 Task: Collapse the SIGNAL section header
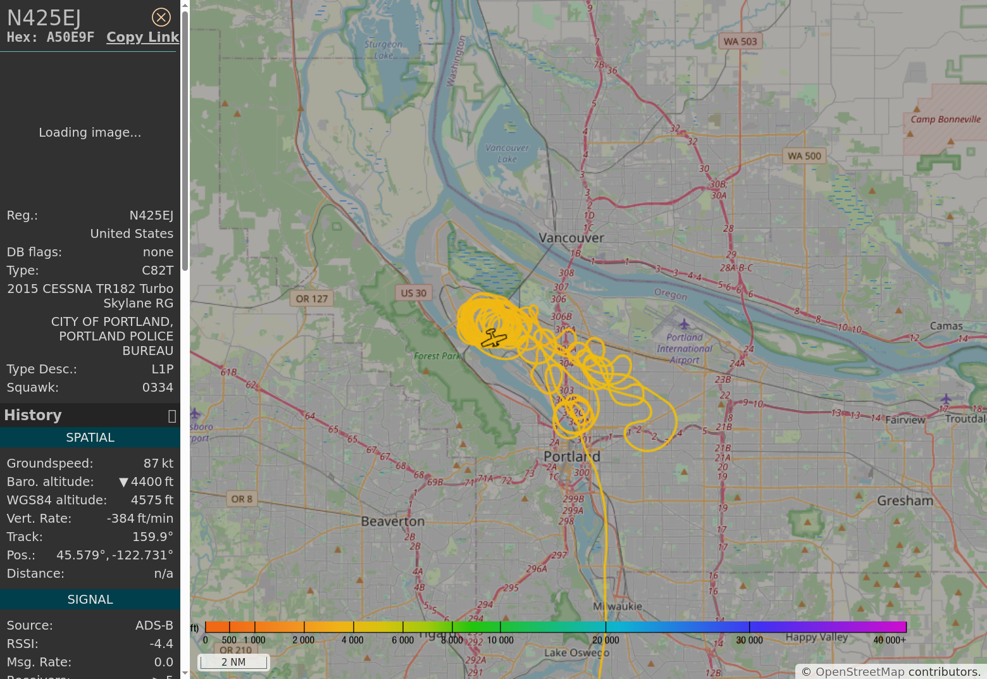coord(90,599)
